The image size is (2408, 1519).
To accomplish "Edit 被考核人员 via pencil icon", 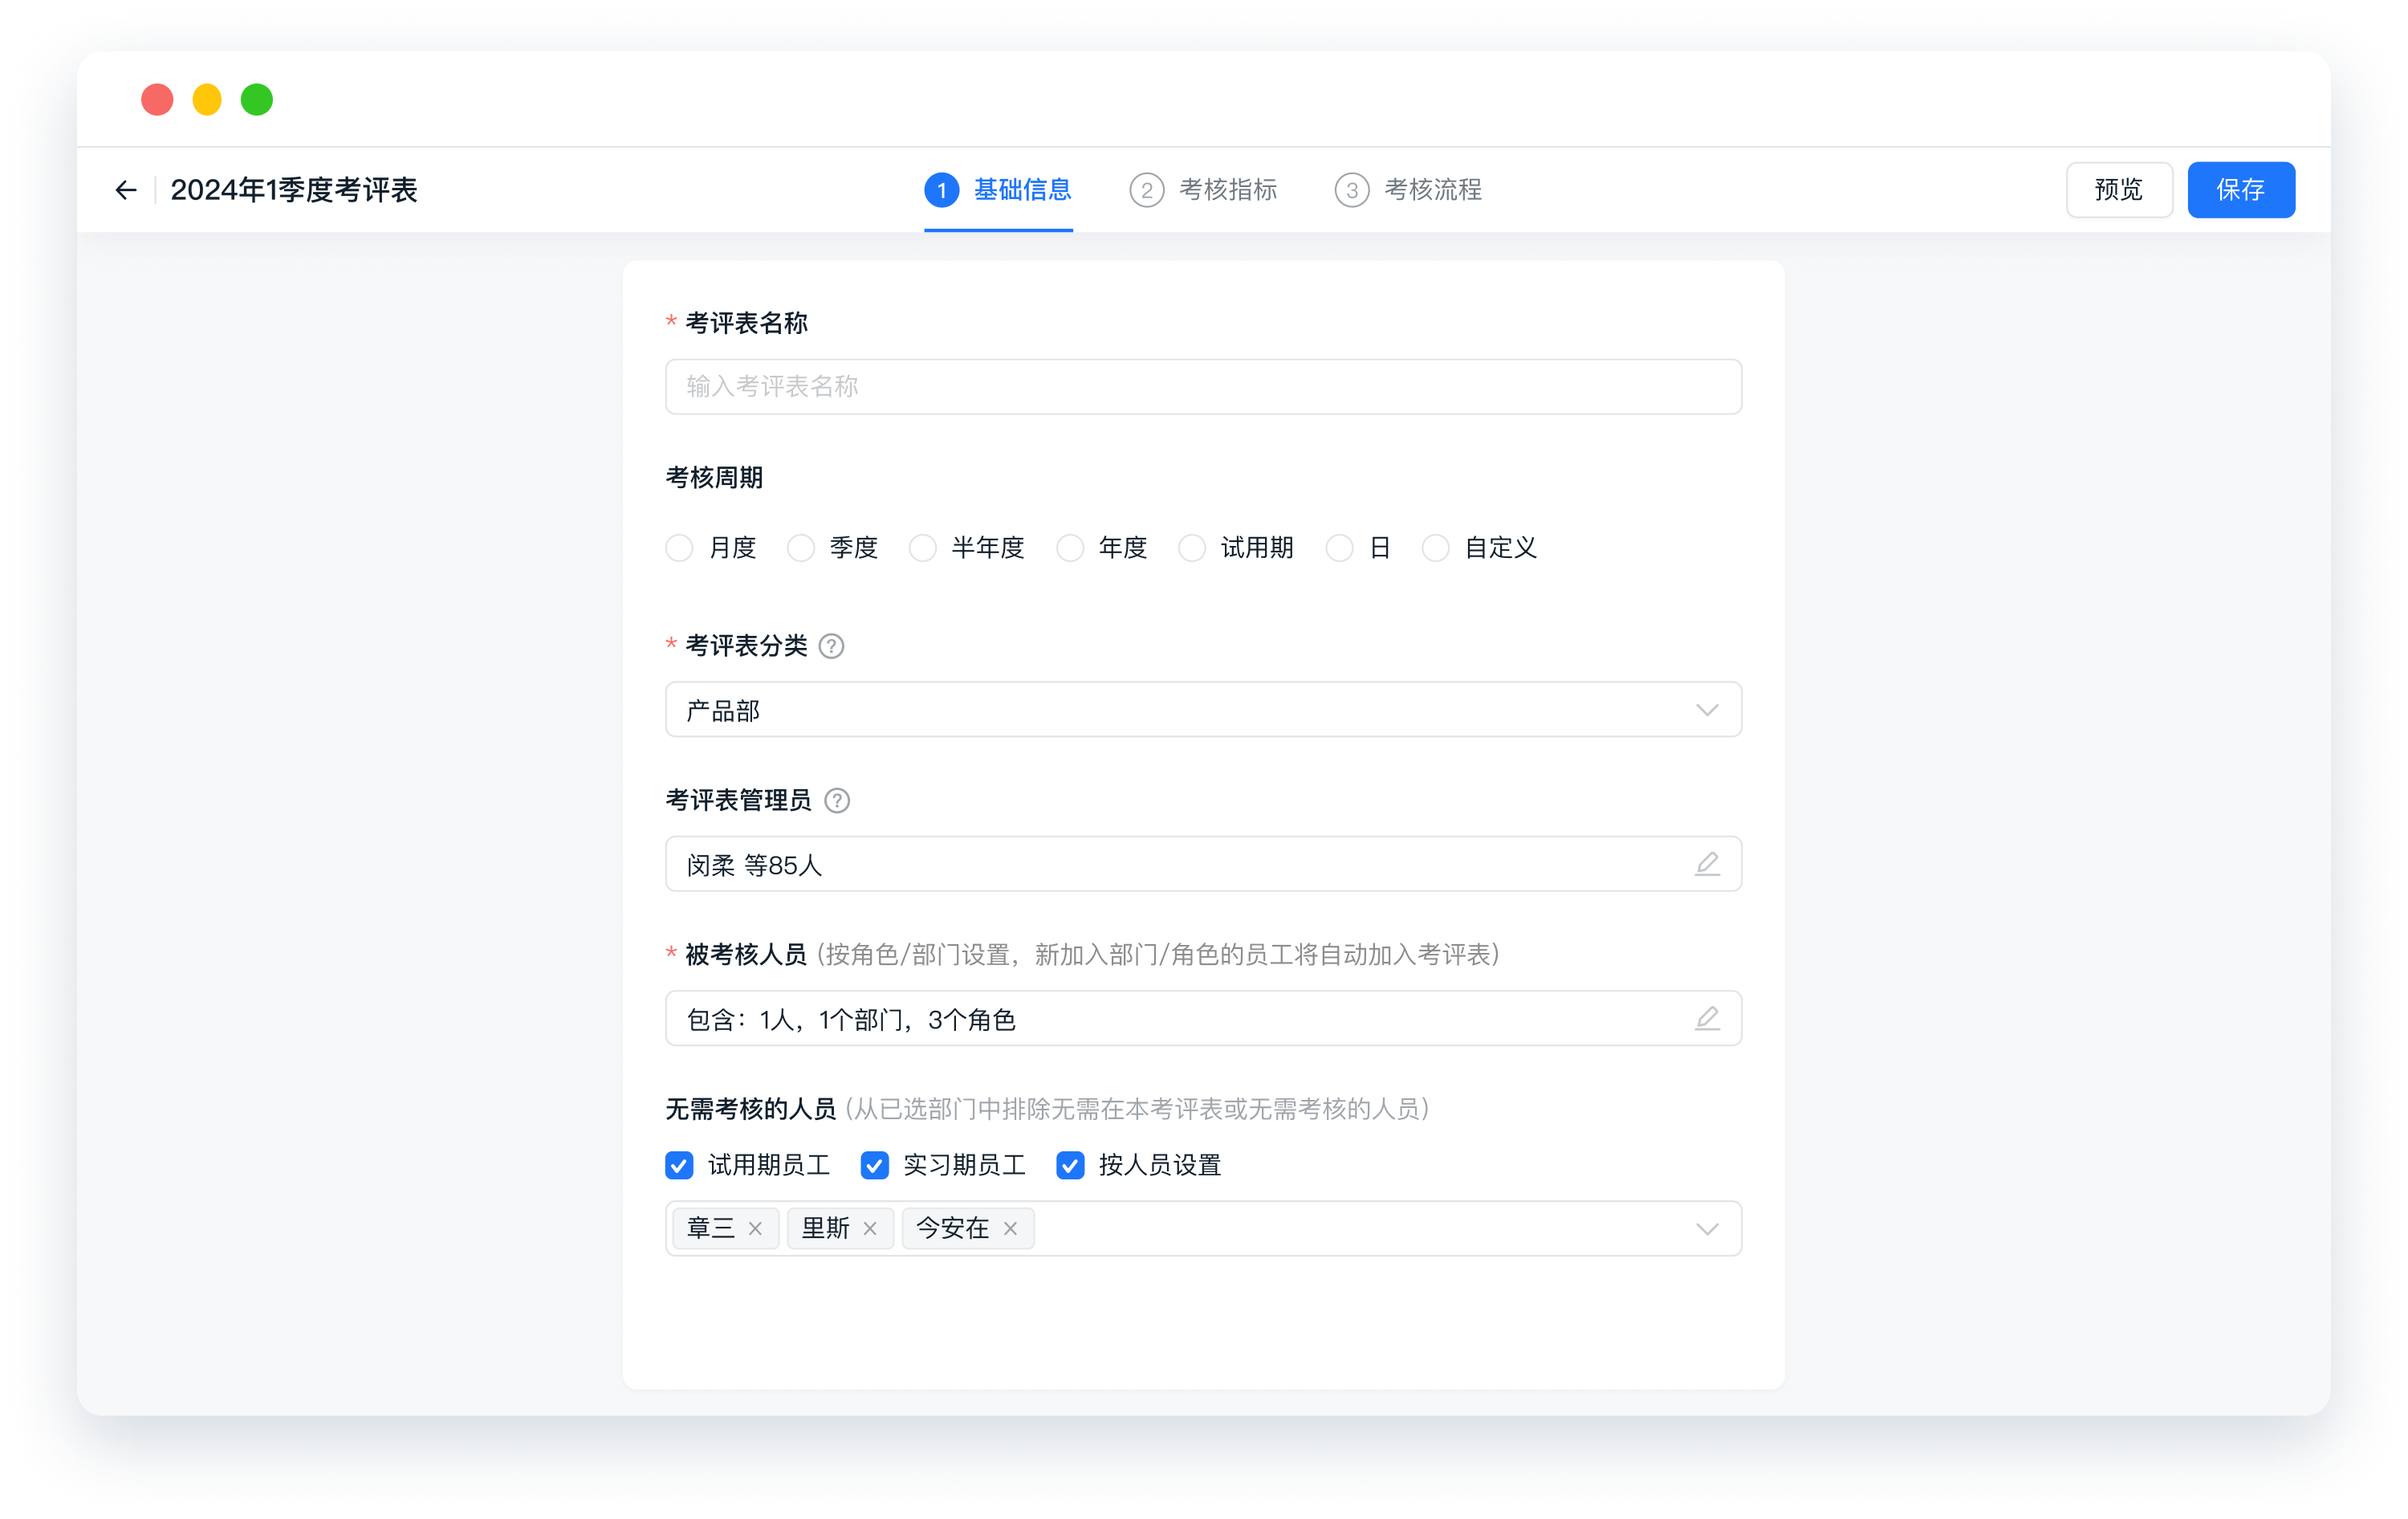I will pos(1707,1018).
